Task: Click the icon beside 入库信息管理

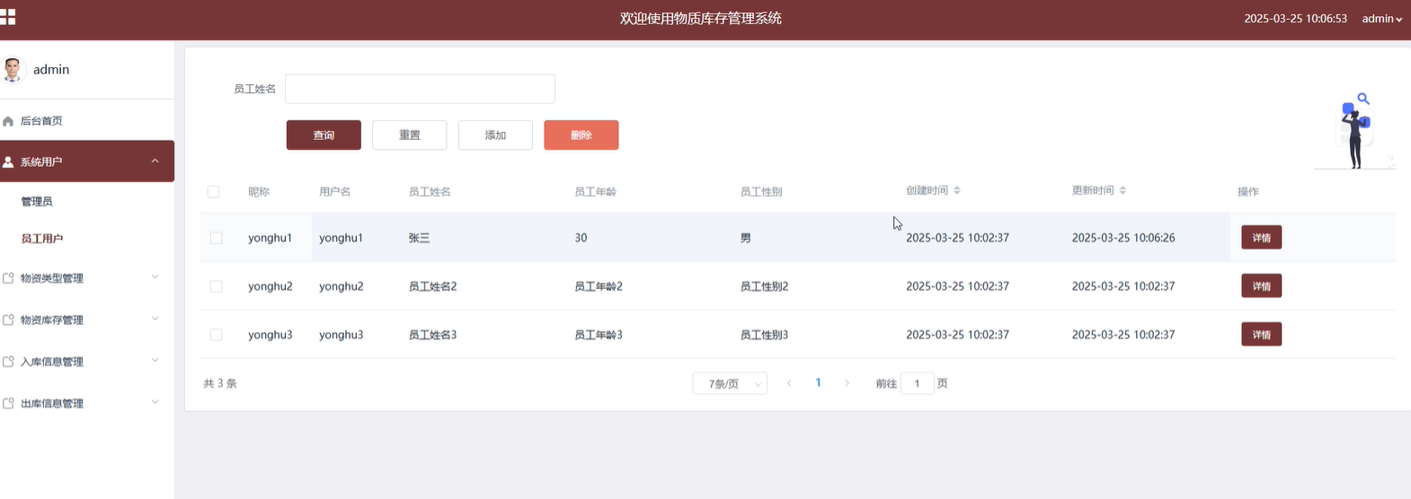Action: 8,362
